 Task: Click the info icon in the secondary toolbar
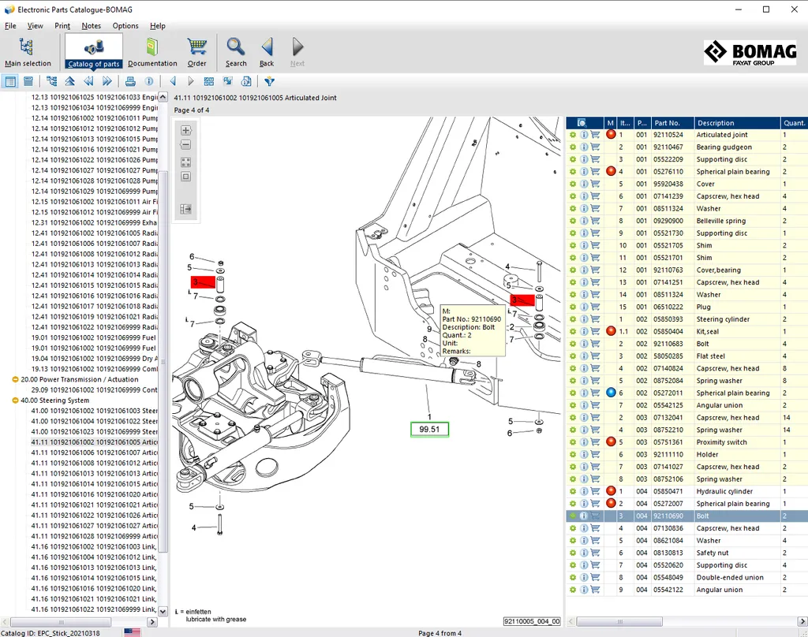(149, 81)
